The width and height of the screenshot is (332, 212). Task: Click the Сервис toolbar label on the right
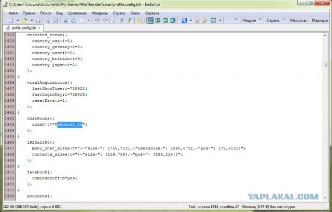(273, 21)
